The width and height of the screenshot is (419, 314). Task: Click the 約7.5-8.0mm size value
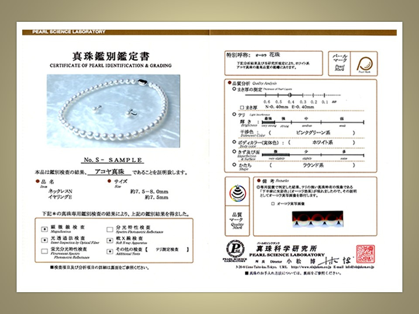(x=149, y=191)
